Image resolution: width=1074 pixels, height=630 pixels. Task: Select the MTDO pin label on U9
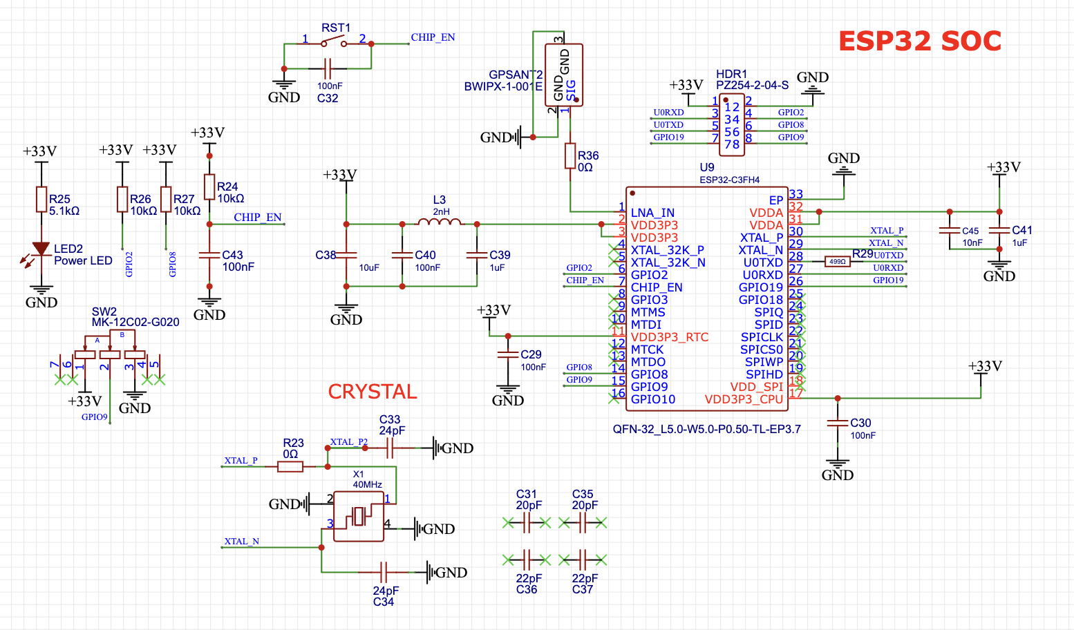[648, 362]
